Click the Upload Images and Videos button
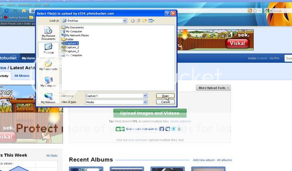The image size is (292, 171). click(150, 113)
